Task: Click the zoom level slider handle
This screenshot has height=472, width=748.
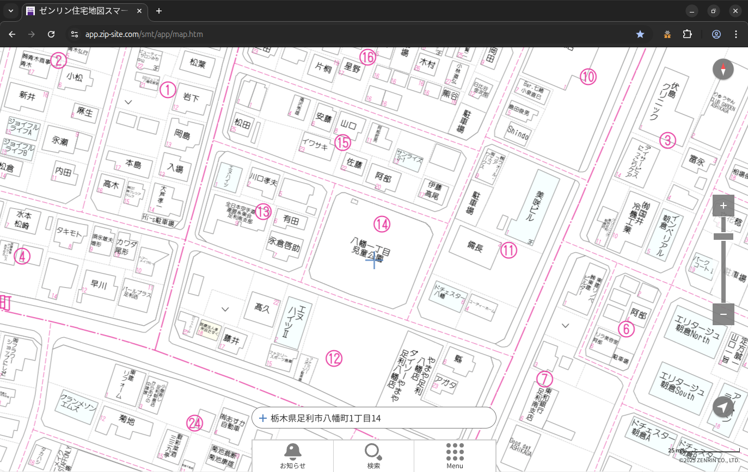Action: click(x=723, y=237)
